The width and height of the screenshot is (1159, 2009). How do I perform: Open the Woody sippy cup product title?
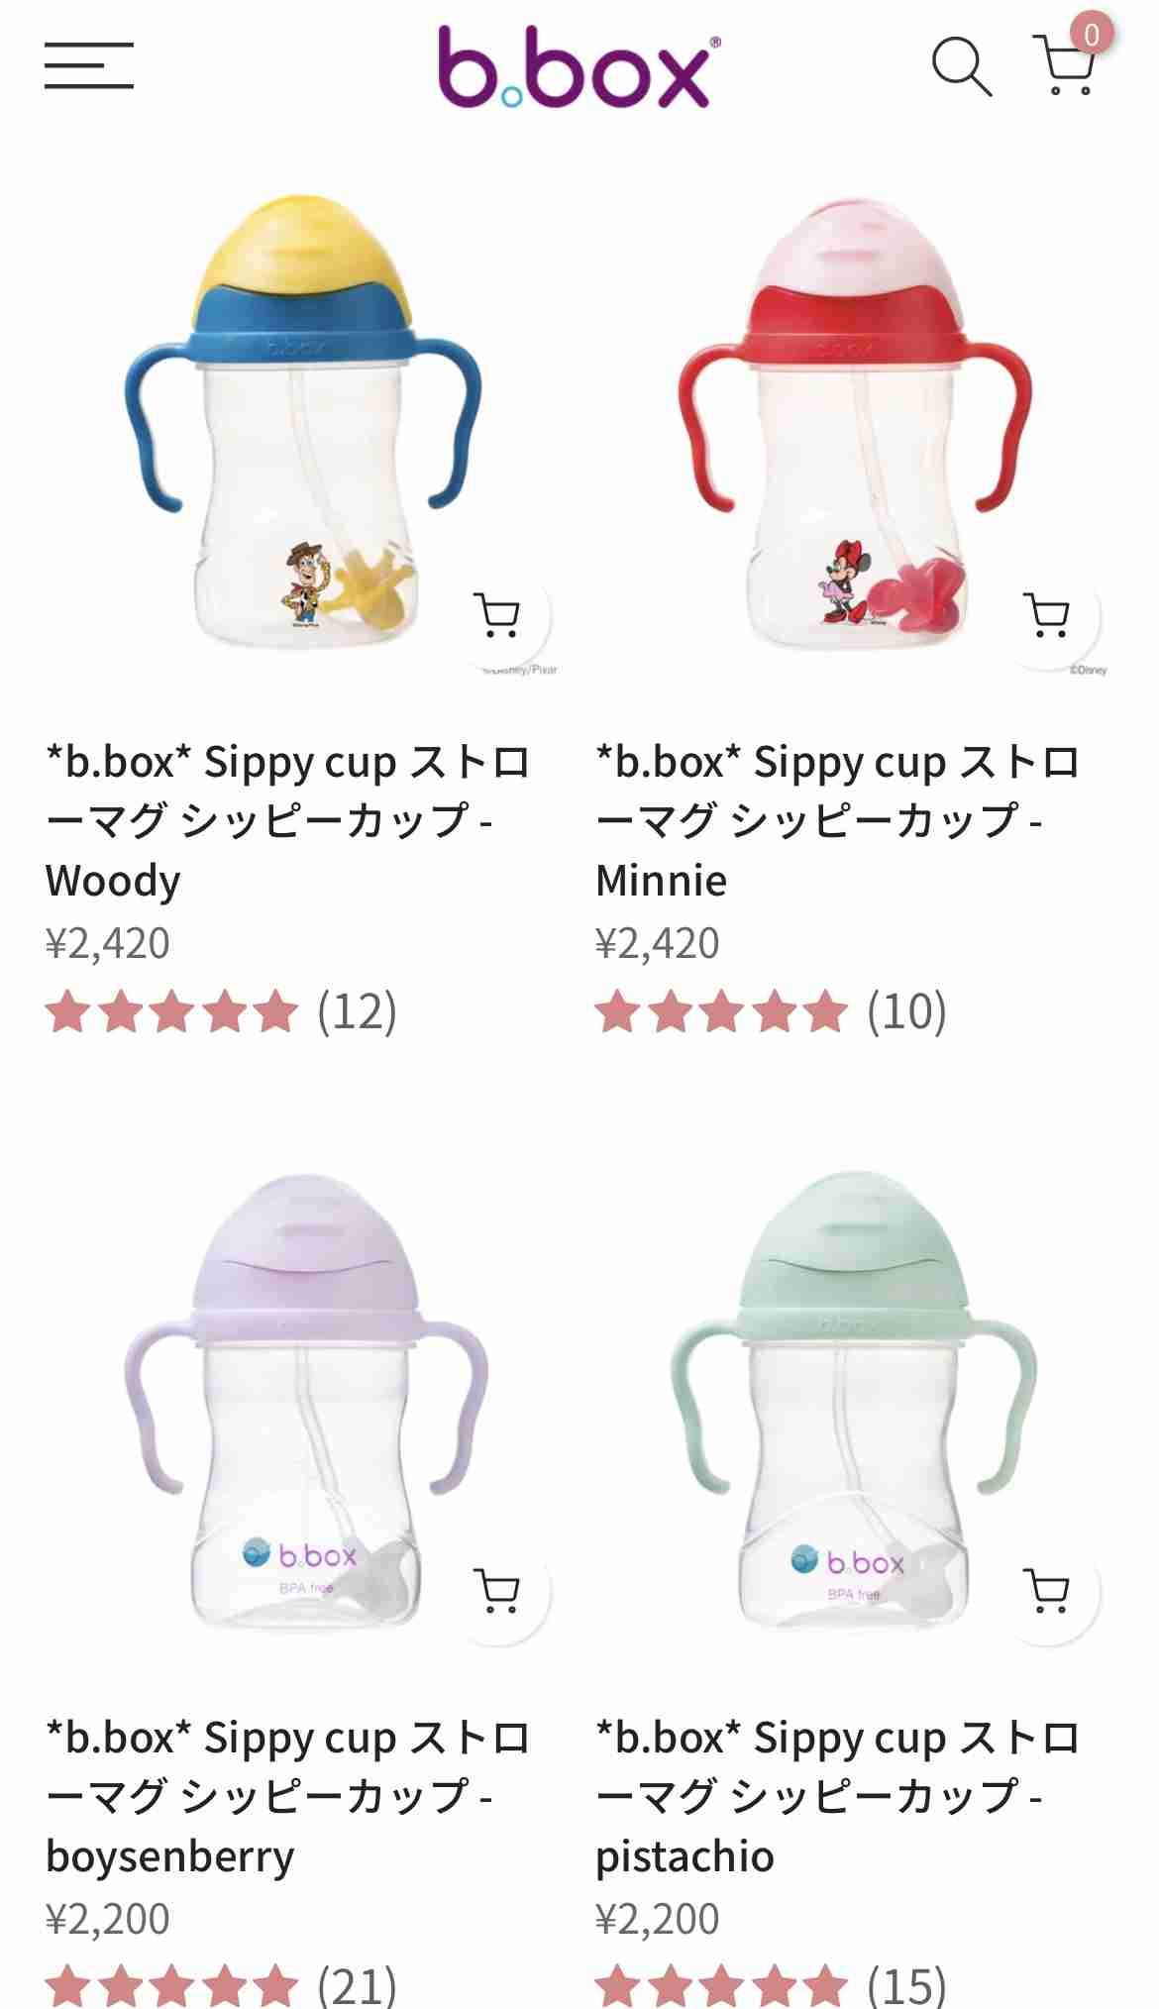tap(288, 821)
